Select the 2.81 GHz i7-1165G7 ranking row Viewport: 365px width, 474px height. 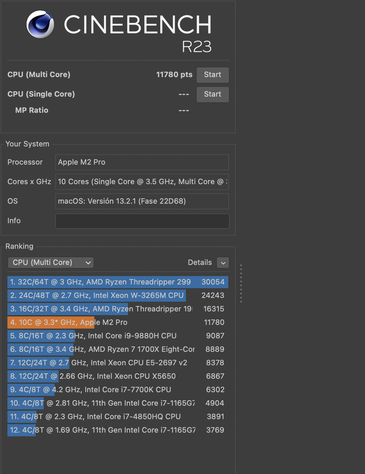click(x=118, y=403)
